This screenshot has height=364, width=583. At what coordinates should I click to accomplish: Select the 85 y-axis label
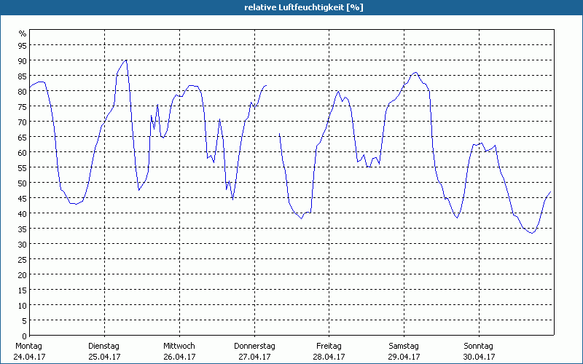click(x=23, y=76)
